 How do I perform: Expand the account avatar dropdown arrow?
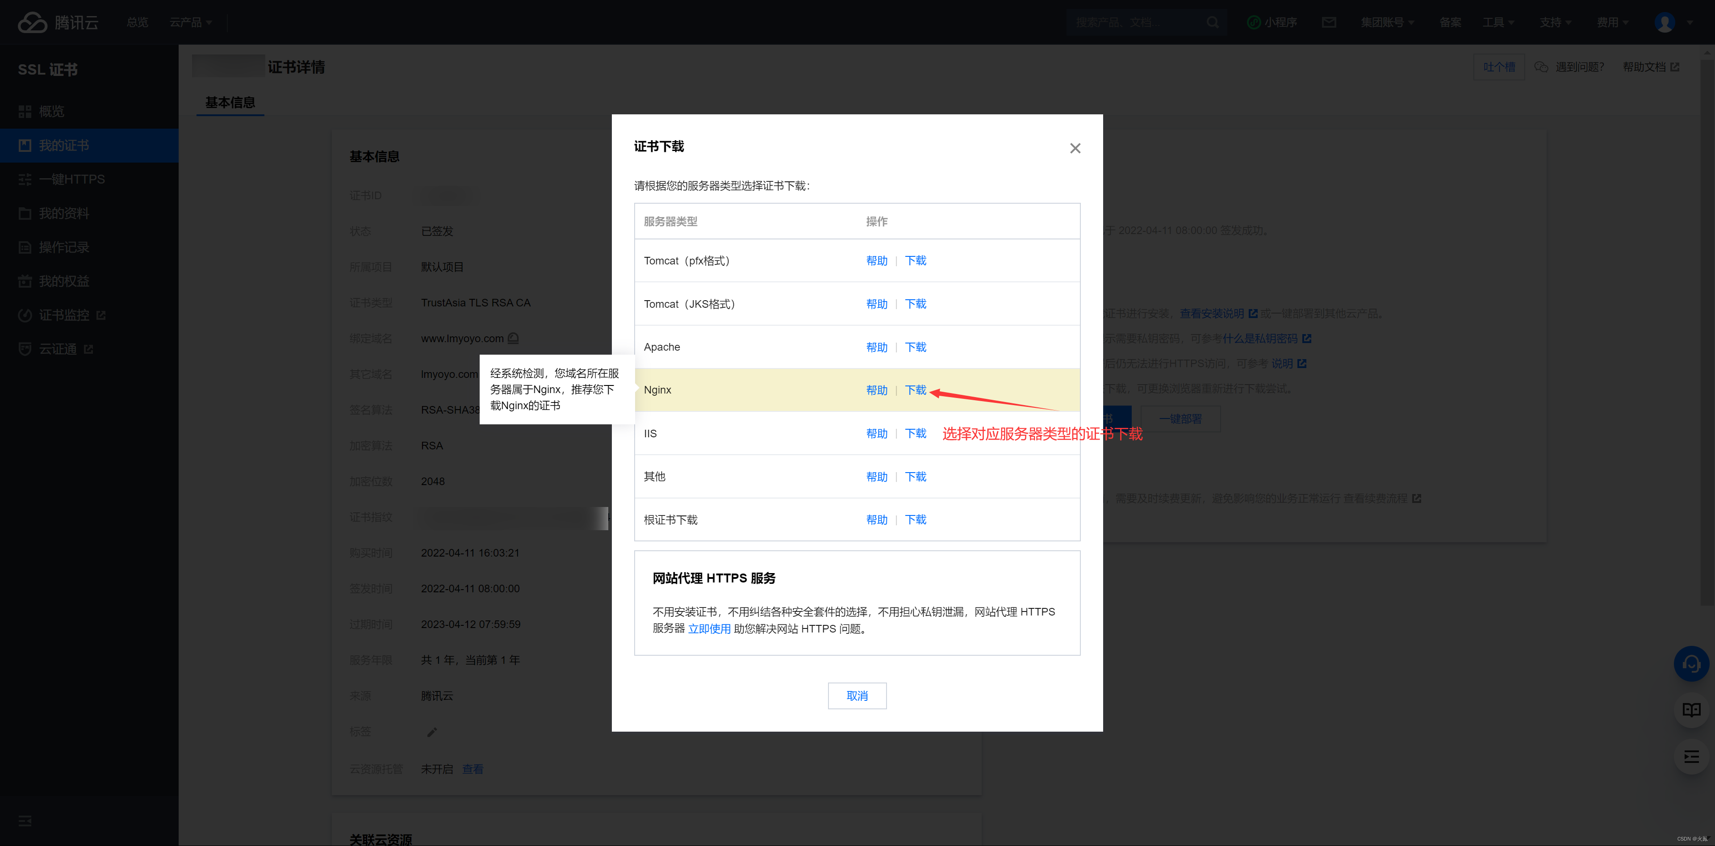1690,22
